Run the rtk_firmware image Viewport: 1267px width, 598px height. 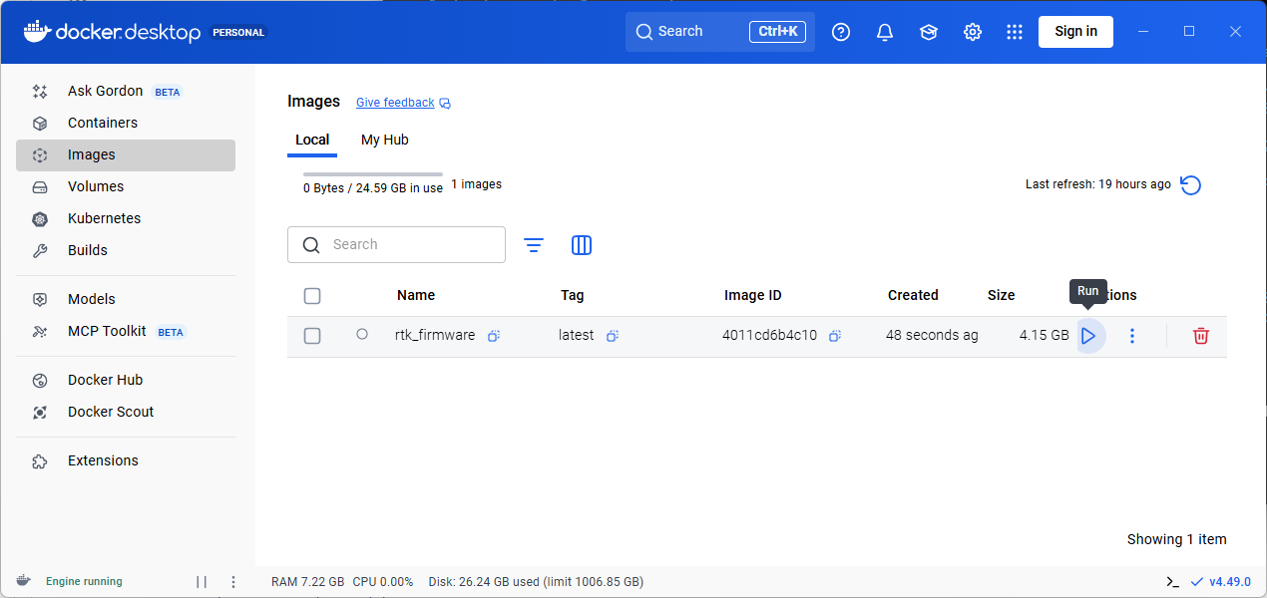tap(1088, 336)
